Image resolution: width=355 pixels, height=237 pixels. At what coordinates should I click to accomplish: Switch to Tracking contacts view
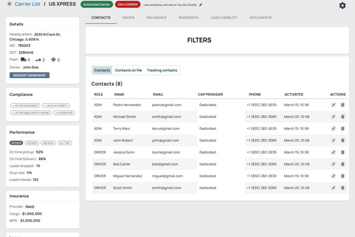click(162, 70)
